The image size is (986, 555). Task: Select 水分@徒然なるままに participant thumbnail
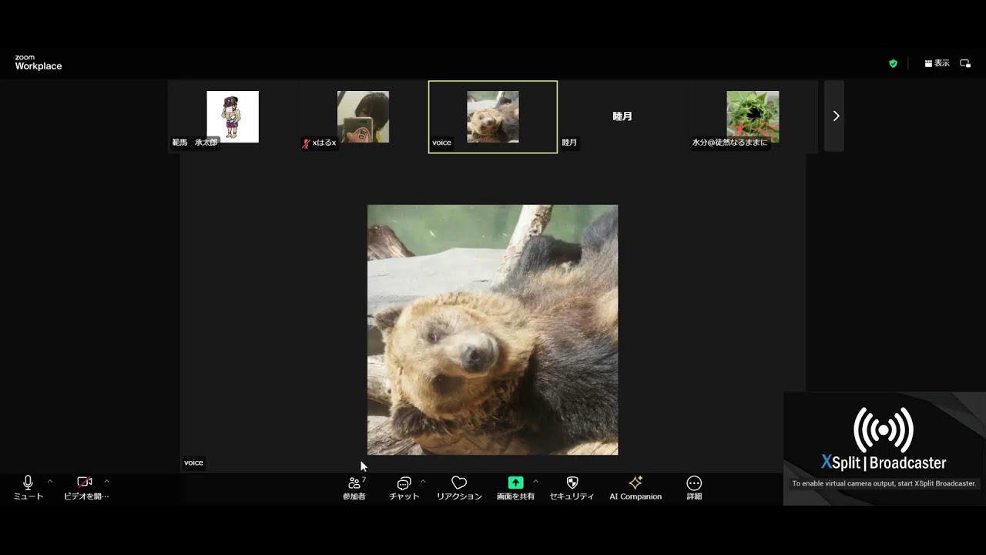tap(753, 116)
